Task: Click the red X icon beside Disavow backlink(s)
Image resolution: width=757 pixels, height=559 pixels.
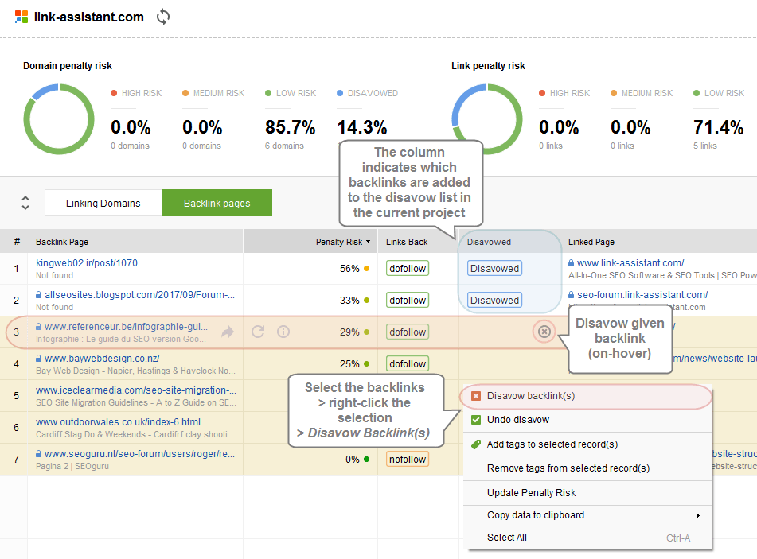Action: (476, 396)
